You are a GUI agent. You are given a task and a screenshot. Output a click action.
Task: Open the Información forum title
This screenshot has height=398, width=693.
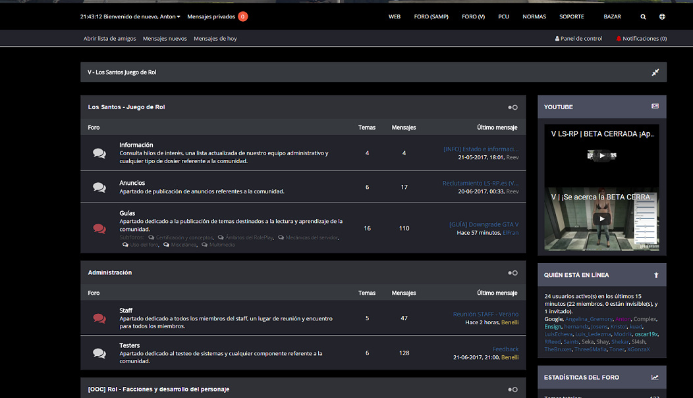tap(136, 145)
